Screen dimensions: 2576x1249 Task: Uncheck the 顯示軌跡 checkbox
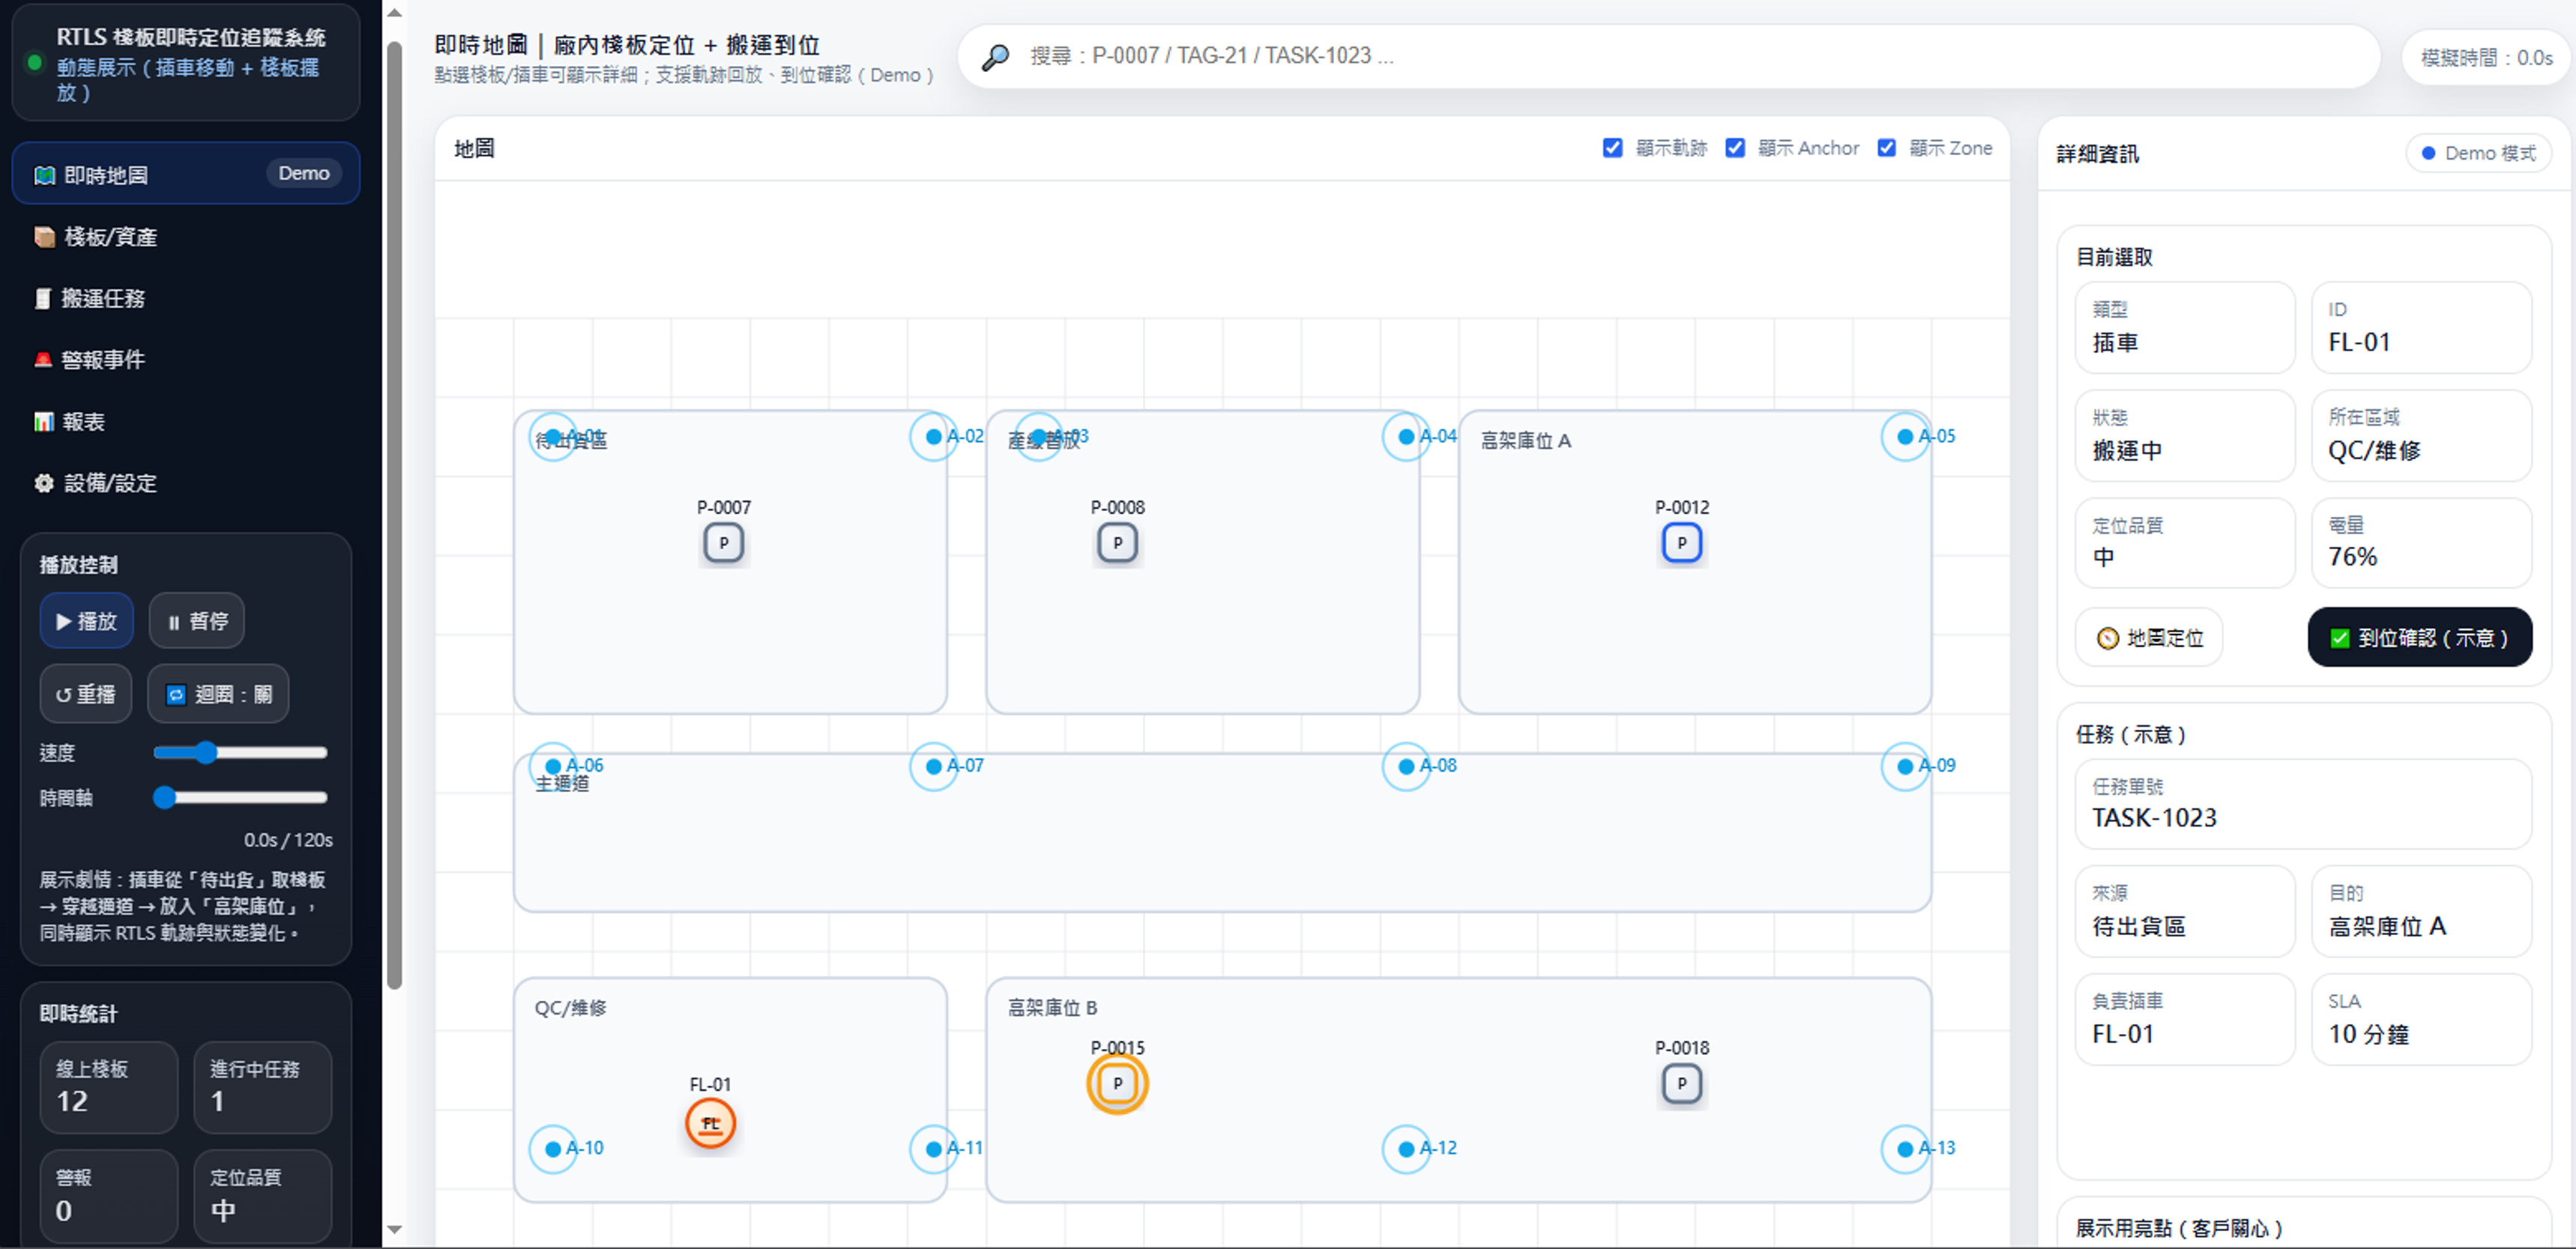[x=1612, y=148]
